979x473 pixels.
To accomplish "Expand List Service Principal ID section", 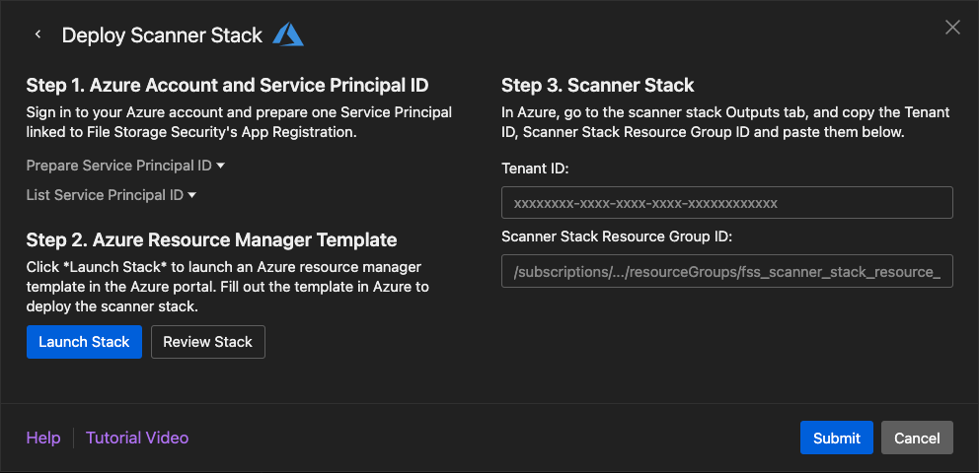I will pos(112,195).
